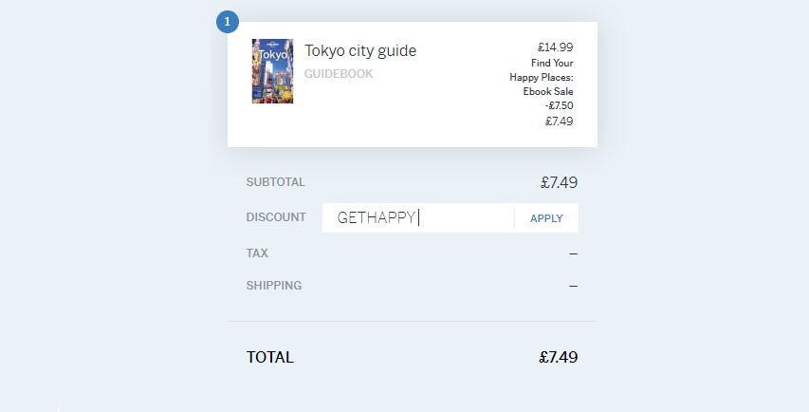Viewport: 809px width, 412px height.
Task: Click the TAX label
Action: (257, 253)
